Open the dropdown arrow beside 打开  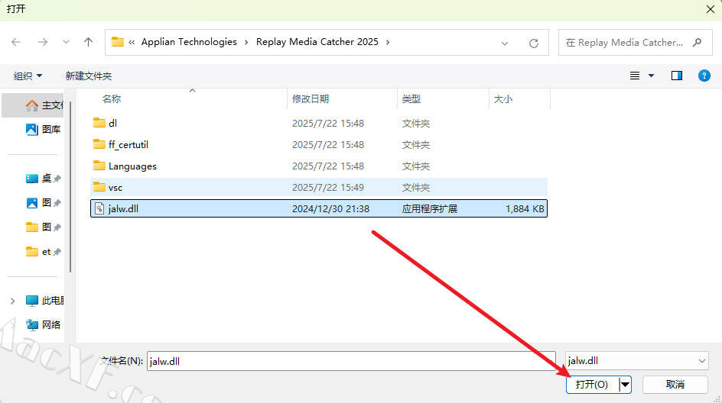pyautogui.click(x=625, y=385)
